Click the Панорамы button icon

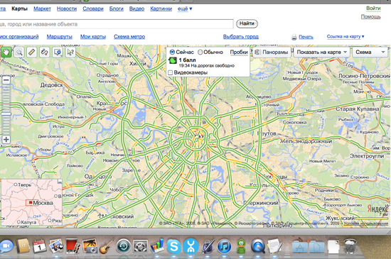tap(257, 53)
